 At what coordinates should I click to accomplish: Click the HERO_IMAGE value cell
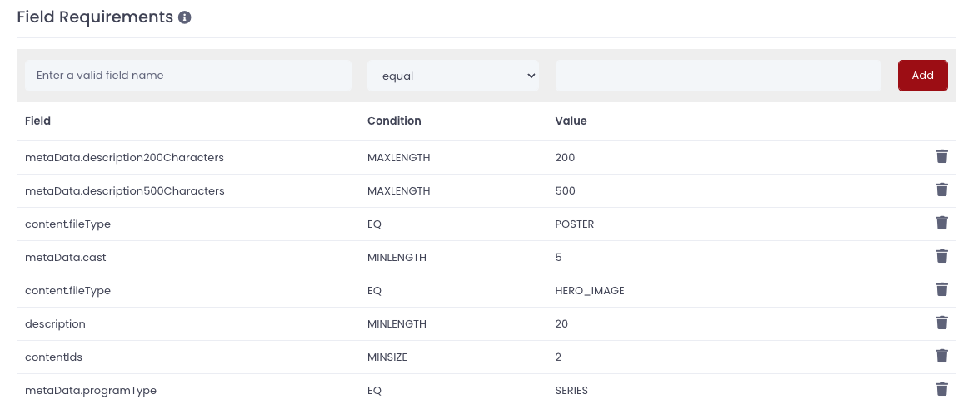pyautogui.click(x=590, y=291)
